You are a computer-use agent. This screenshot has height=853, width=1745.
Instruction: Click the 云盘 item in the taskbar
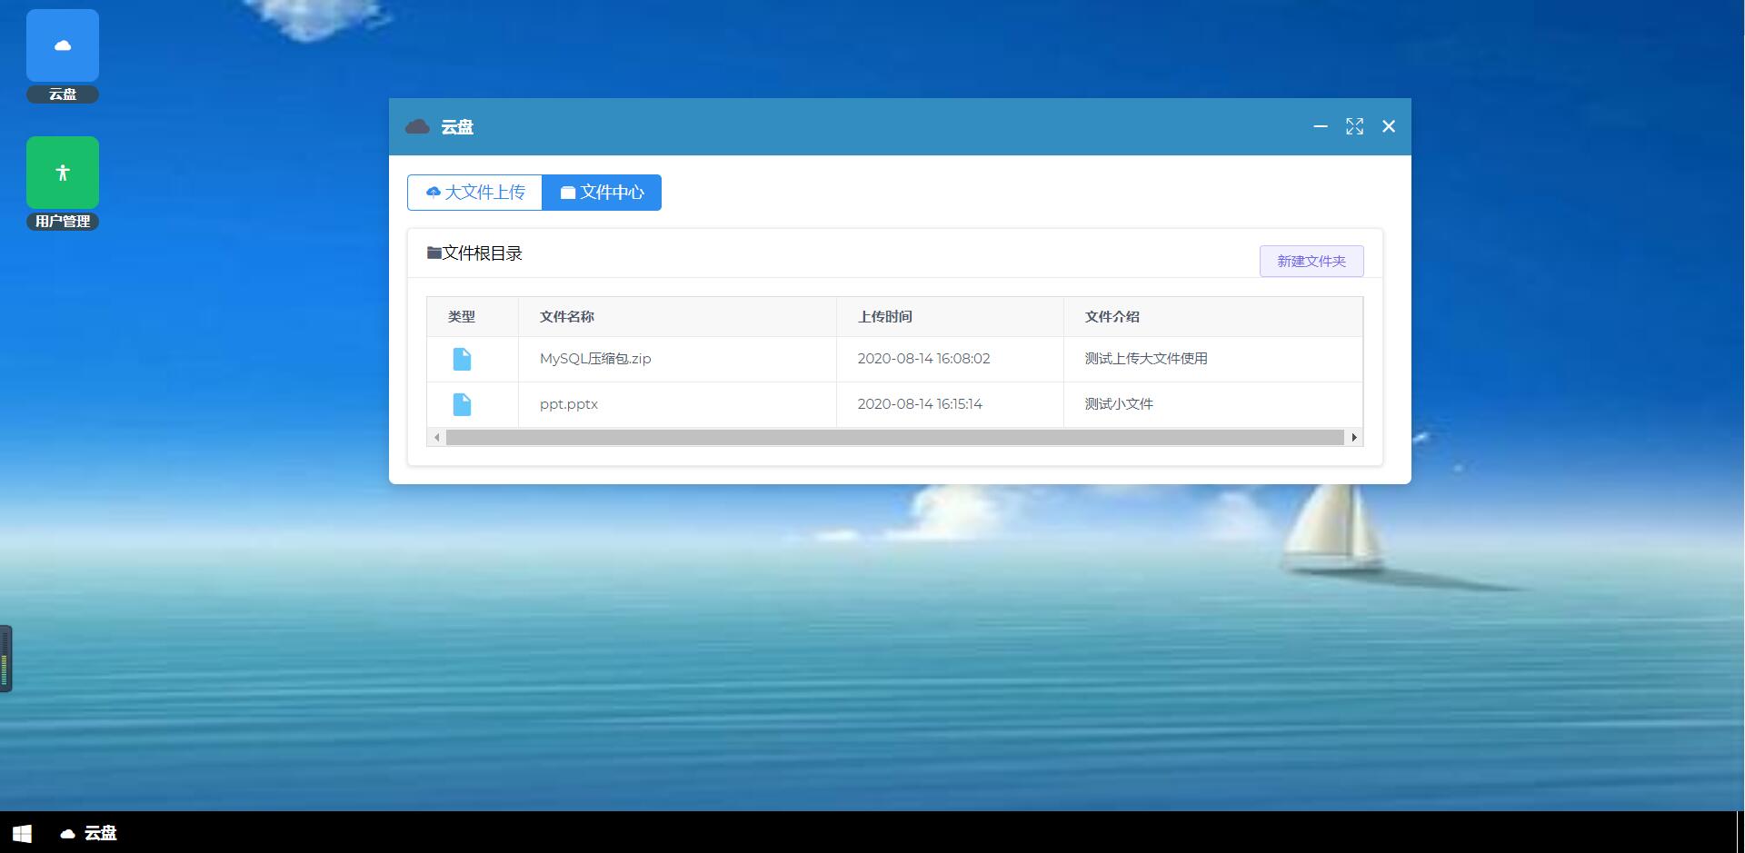tap(89, 833)
